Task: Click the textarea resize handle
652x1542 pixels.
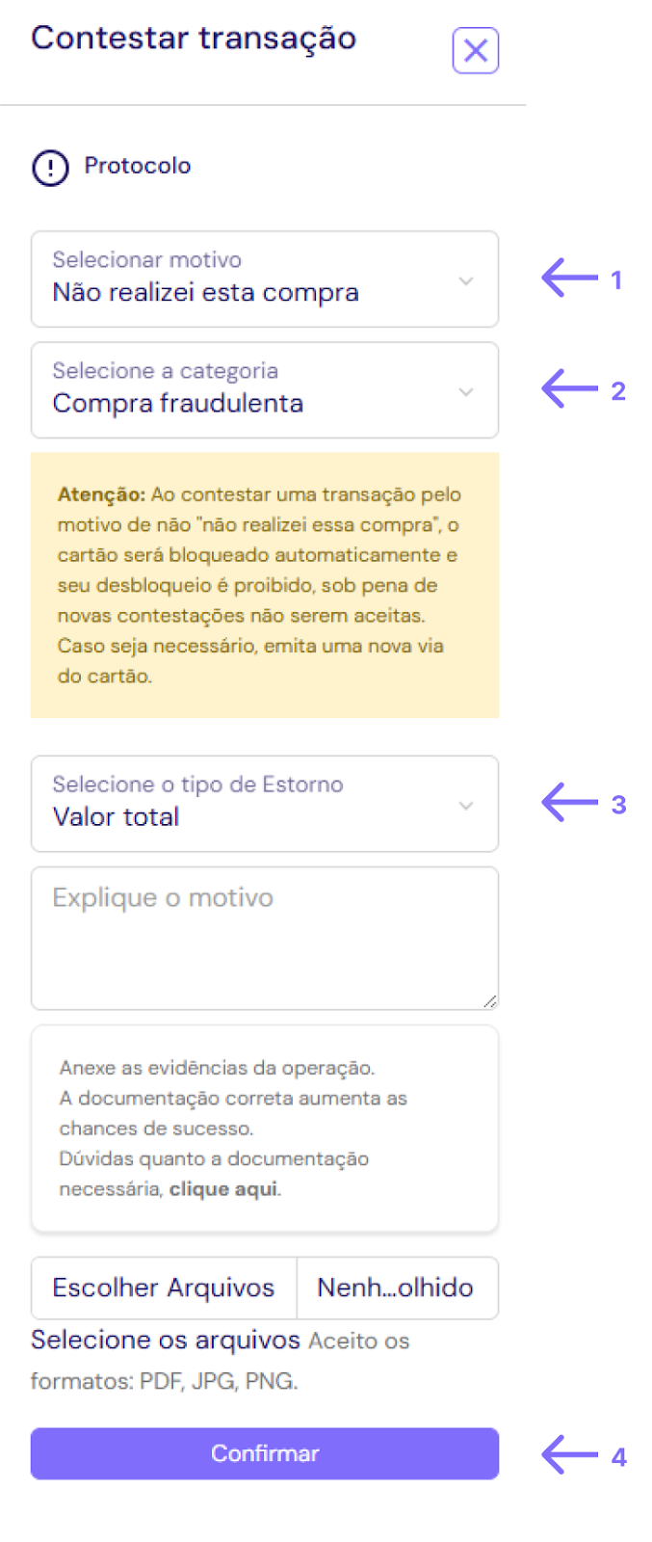Action: click(x=490, y=1001)
